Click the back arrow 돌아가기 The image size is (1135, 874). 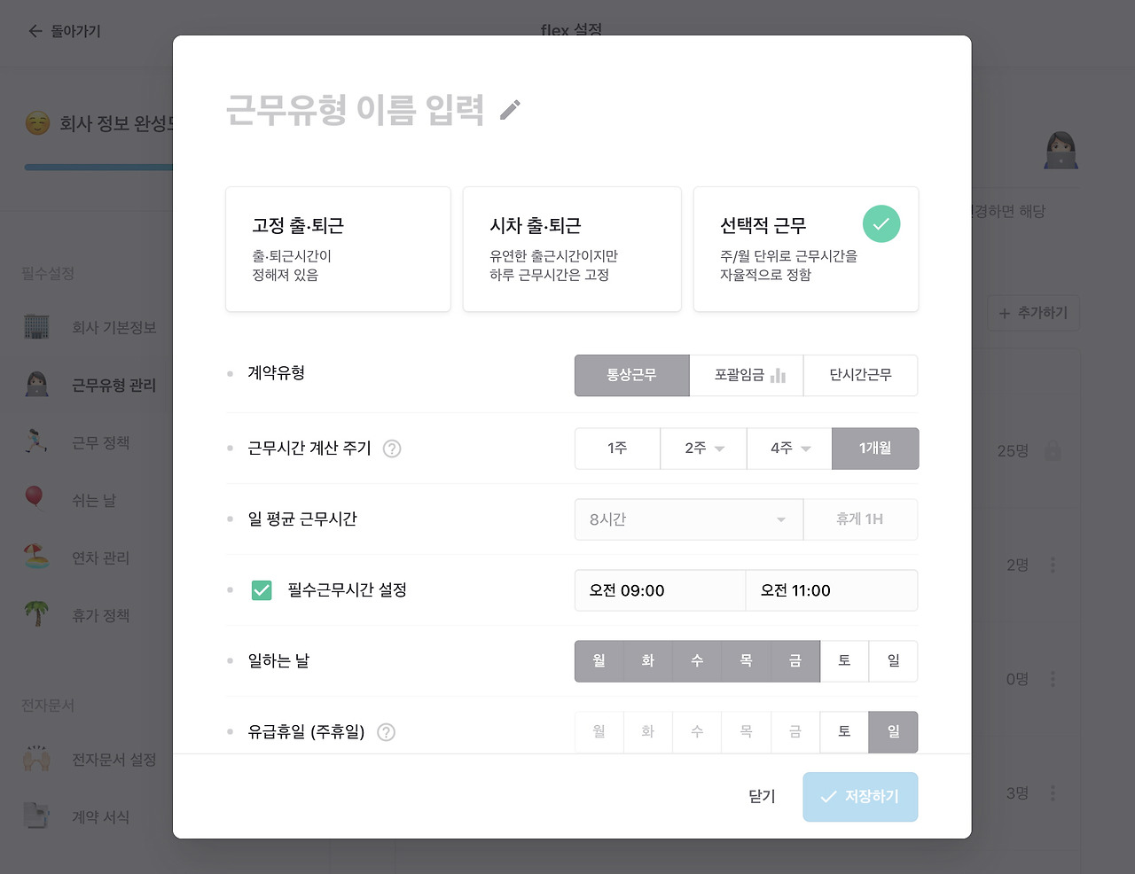(35, 31)
